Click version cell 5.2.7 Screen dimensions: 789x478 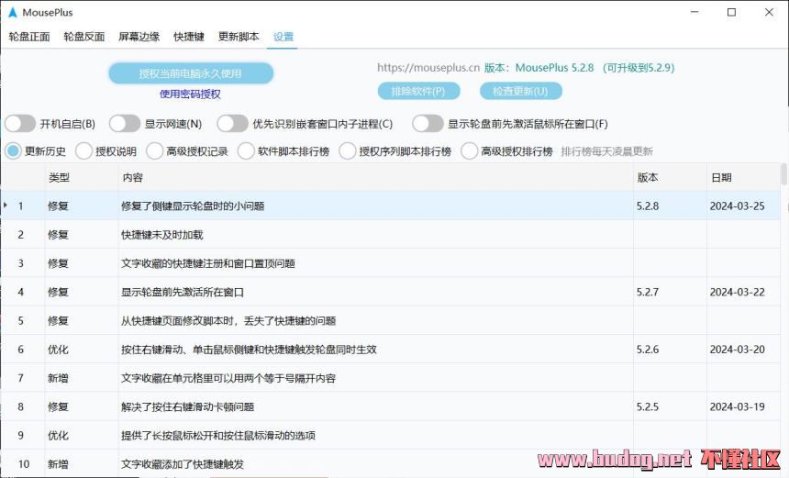670,292
